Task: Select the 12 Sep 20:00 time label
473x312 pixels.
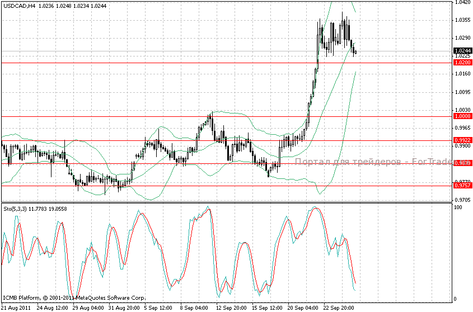Action: [x=231, y=307]
